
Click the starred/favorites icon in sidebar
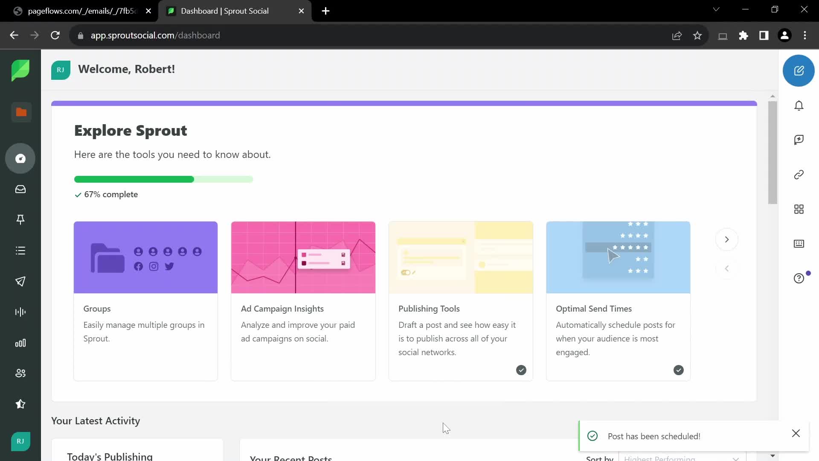(20, 404)
